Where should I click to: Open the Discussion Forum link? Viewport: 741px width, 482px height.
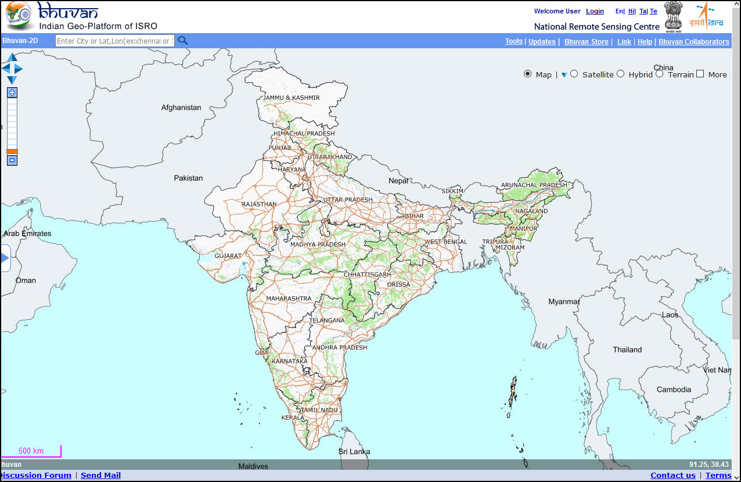click(x=36, y=475)
